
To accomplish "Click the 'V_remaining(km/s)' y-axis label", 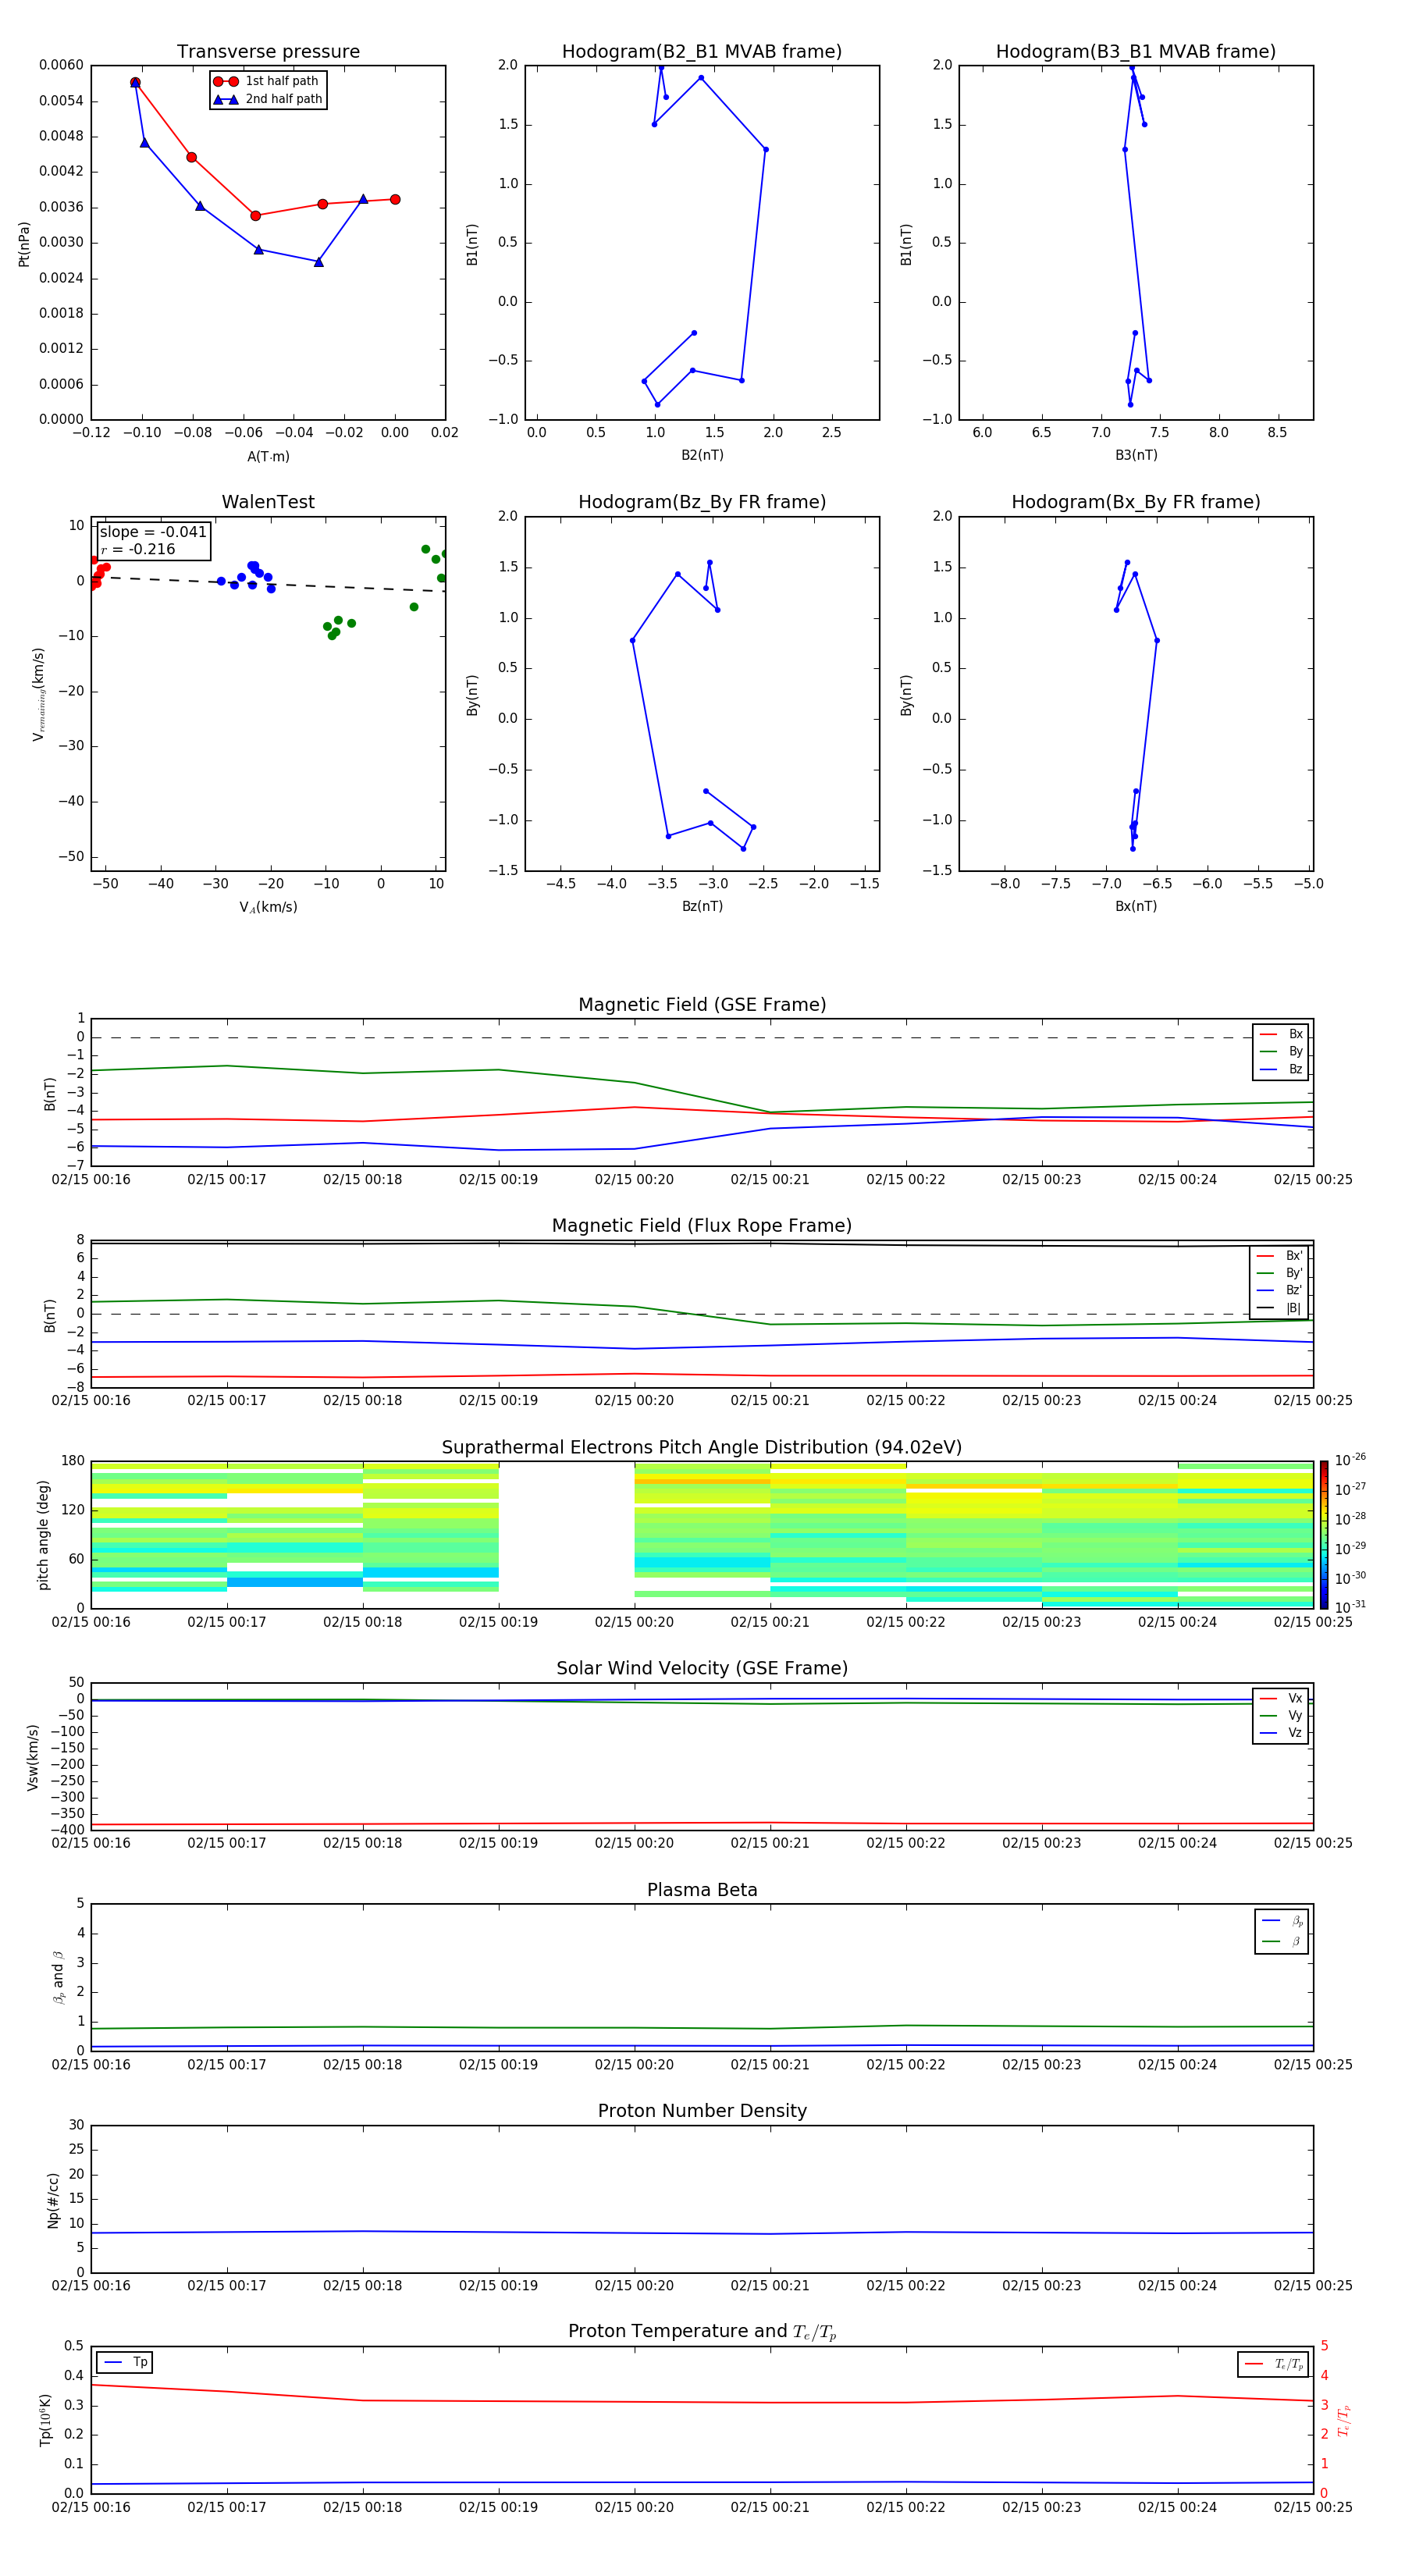I will pyautogui.click(x=39, y=694).
